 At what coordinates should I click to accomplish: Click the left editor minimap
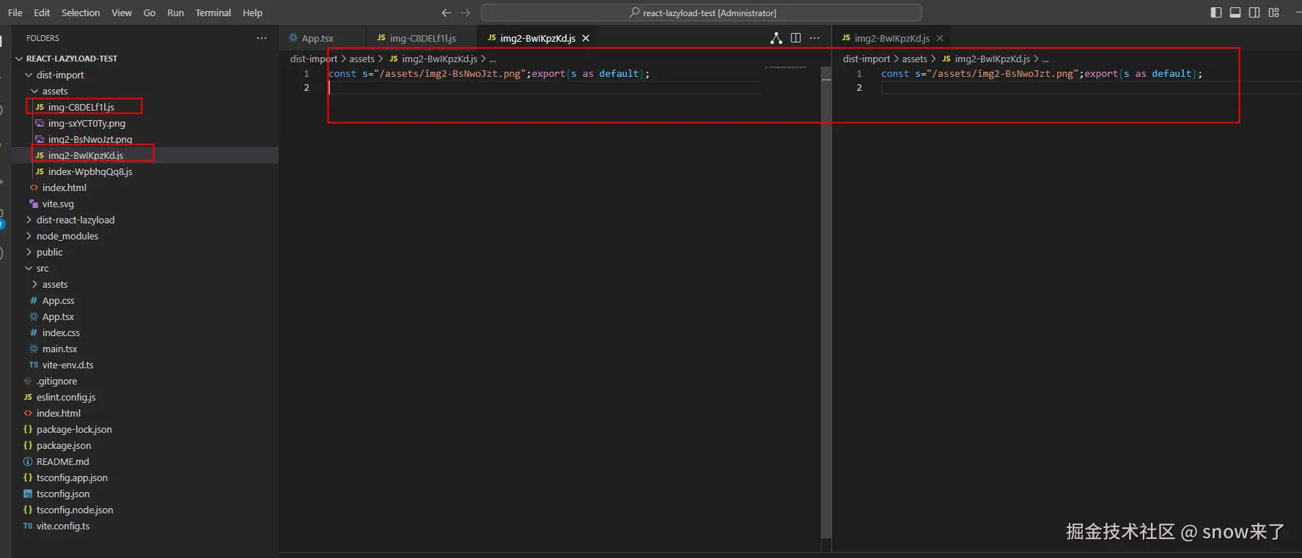tap(785, 67)
